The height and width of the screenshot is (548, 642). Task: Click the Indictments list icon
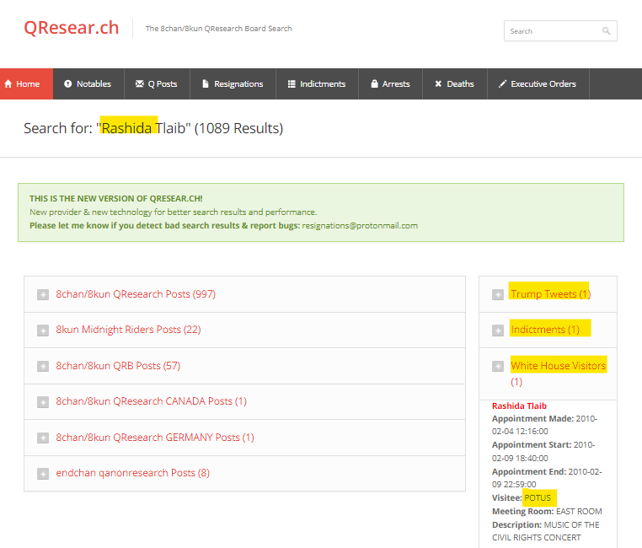point(292,83)
